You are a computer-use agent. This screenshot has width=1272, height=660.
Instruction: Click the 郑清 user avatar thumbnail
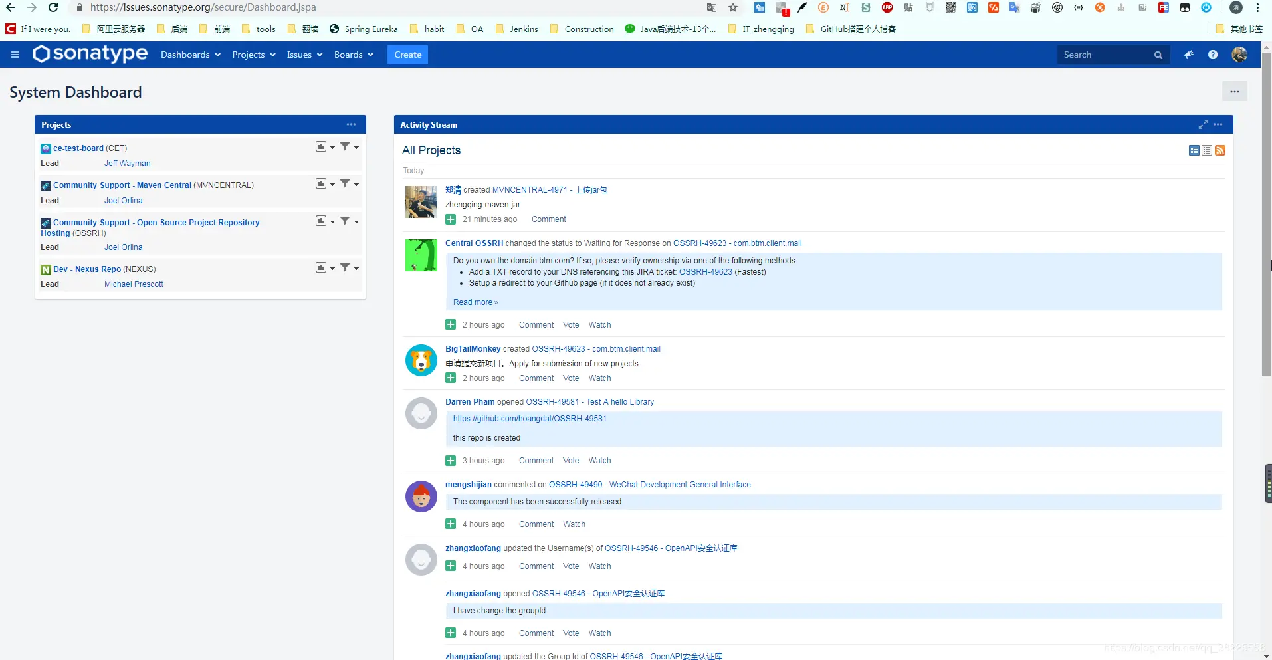coord(421,202)
